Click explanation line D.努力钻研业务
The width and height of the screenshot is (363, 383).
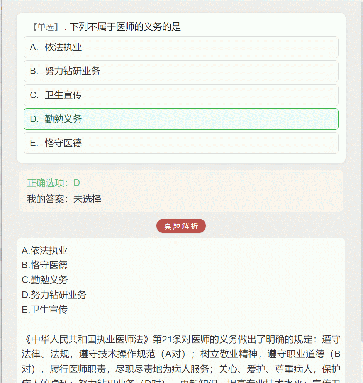pos(54,295)
